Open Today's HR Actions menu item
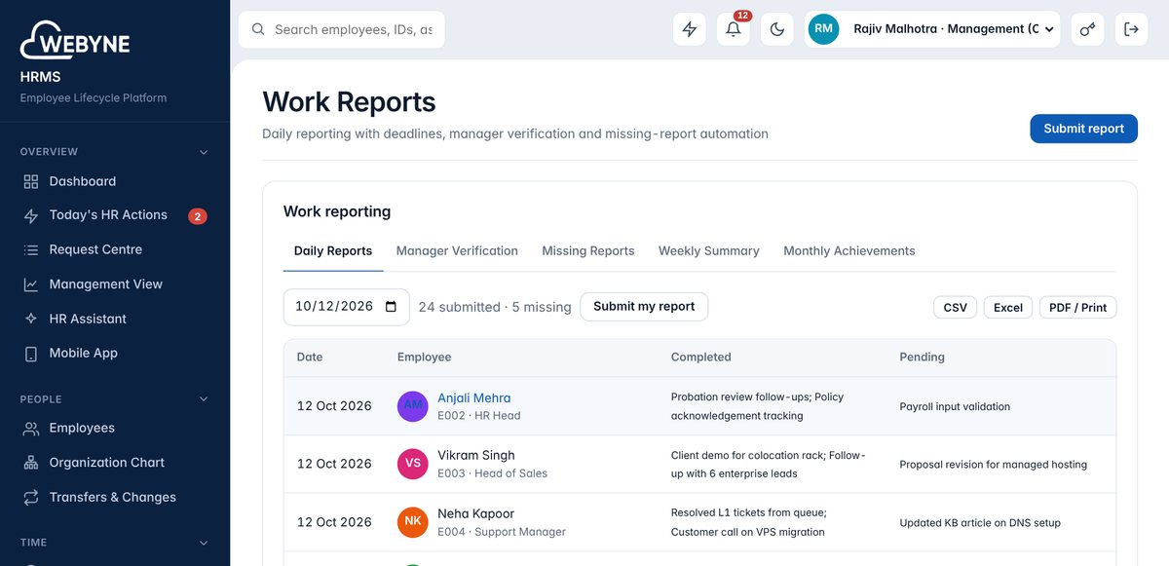The image size is (1169, 566). click(115, 215)
